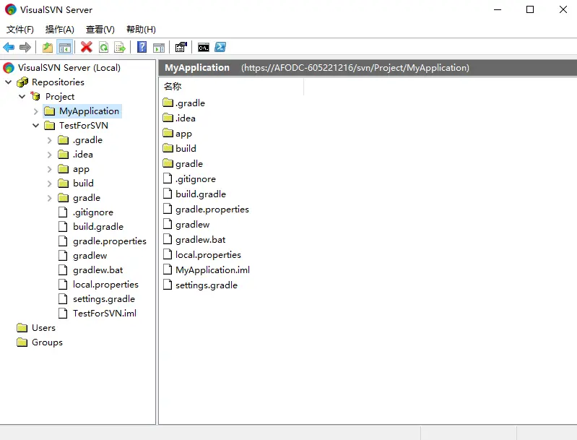The width and height of the screenshot is (577, 440).
Task: Select MyApplication.iml in right list
Action: pos(212,270)
